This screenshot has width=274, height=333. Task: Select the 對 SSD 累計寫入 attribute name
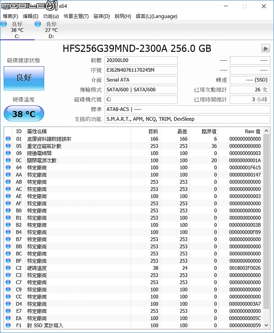pos(45,326)
